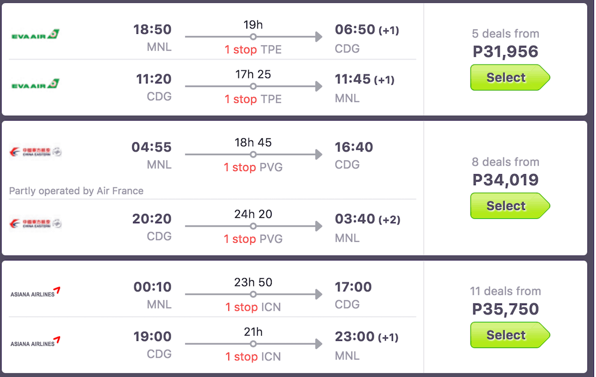Click the EVA Air logo on MNL departure flight
The image size is (596, 377).
point(35,35)
